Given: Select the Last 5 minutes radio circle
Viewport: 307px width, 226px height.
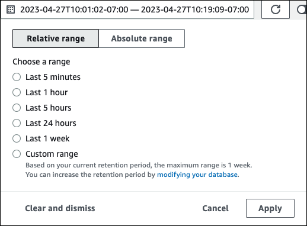Looking at the screenshot, I should point(17,77).
